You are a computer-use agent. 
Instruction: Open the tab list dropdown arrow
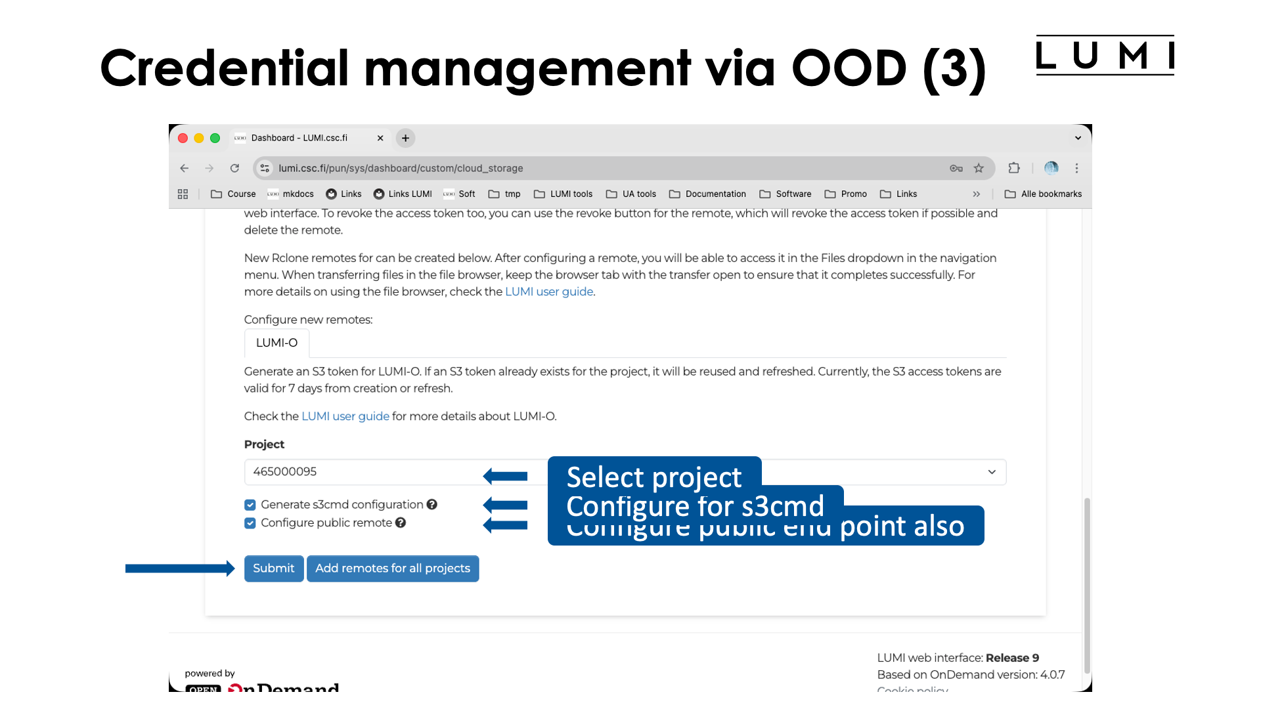pos(1077,138)
